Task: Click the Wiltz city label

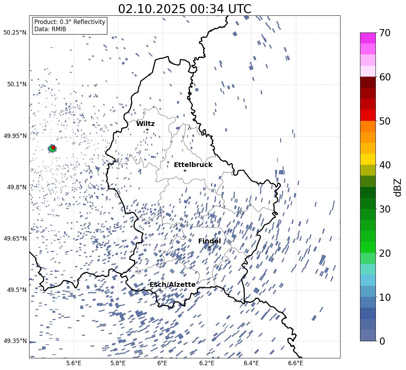Action: coord(145,124)
